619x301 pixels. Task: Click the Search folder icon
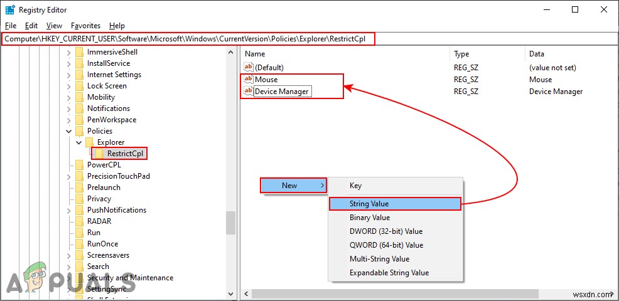[80, 267]
